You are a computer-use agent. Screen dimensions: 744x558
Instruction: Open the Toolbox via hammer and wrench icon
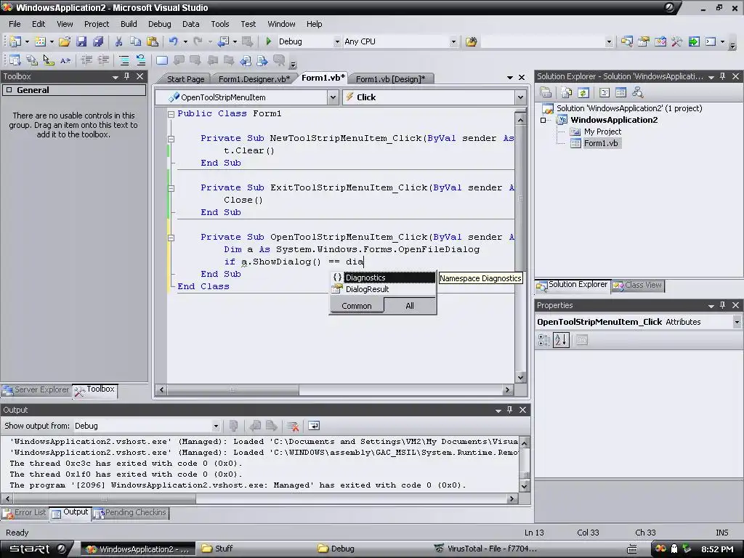(677, 41)
